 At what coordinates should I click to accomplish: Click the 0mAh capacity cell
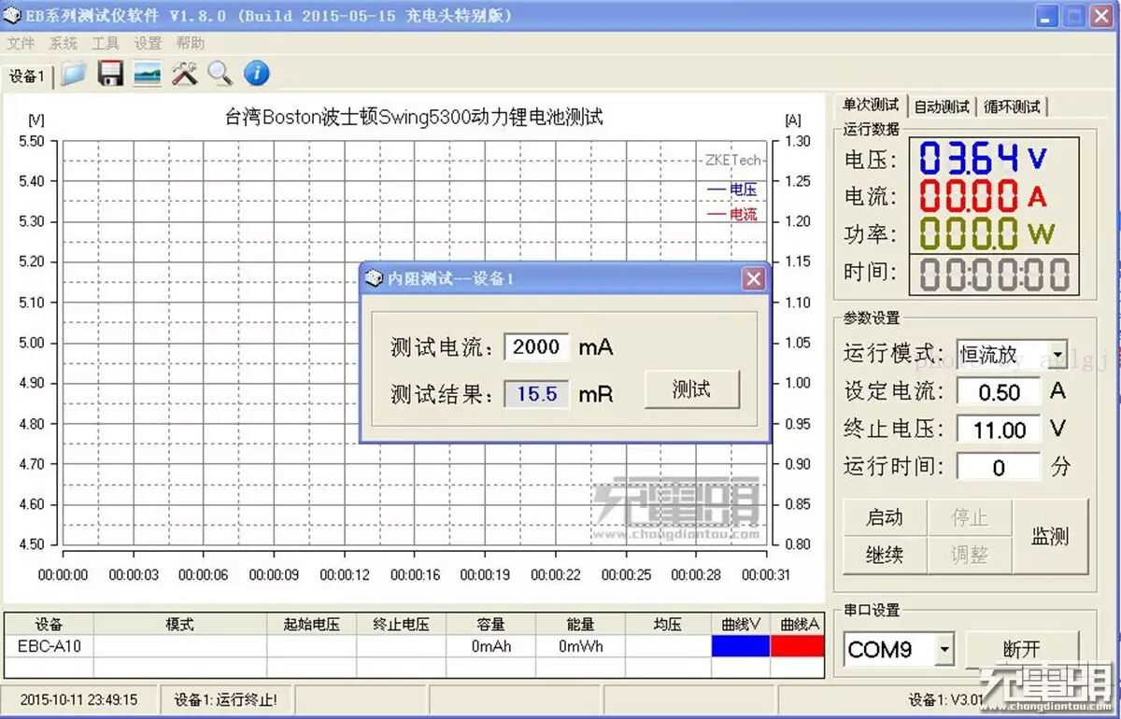click(490, 646)
